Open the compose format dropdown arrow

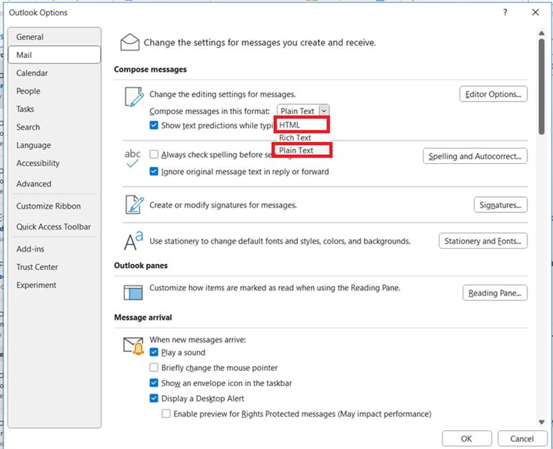[x=324, y=111]
